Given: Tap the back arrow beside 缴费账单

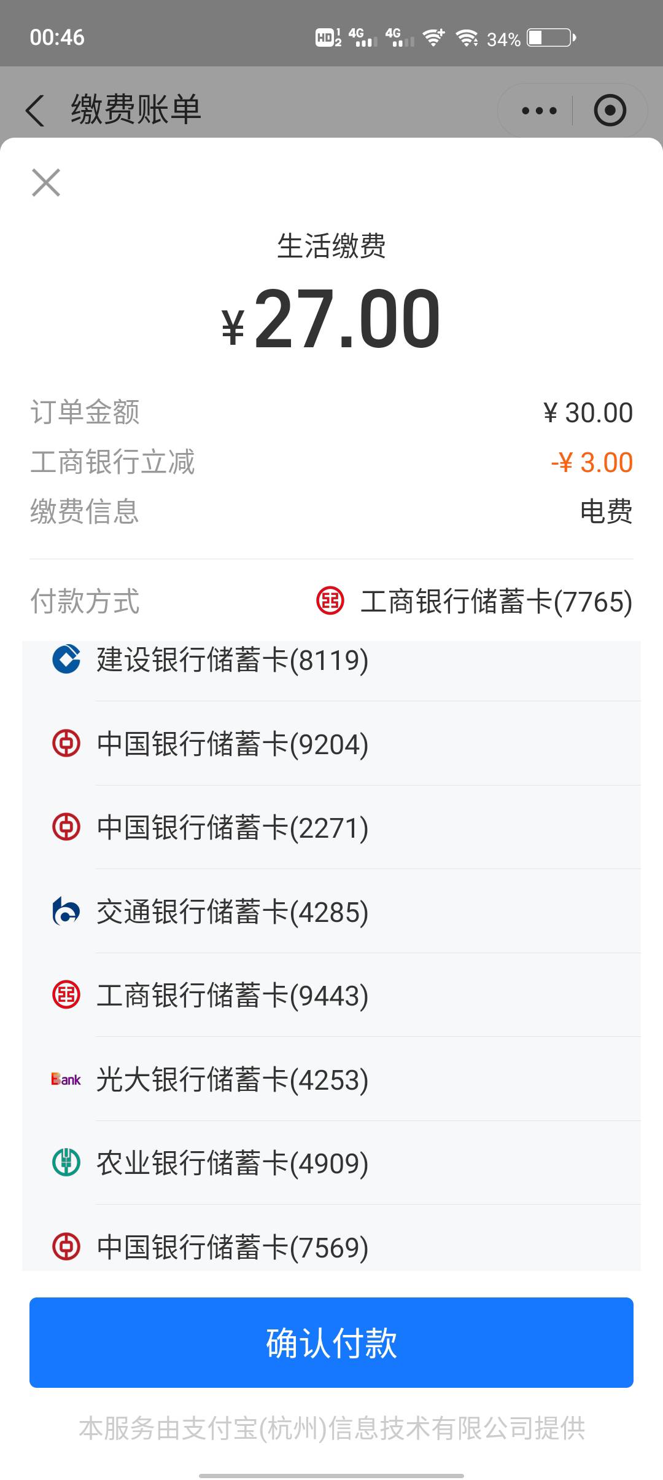Looking at the screenshot, I should (36, 111).
